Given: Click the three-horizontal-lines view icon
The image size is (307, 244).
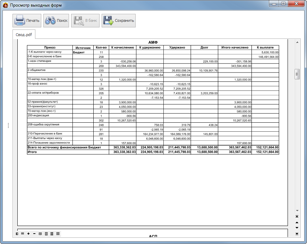Looking at the screenshot, I should coord(23,234).
